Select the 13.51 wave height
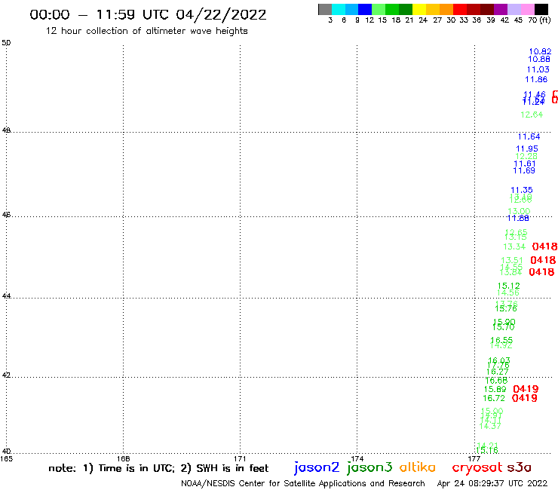This screenshot has height=490, width=558. (512, 261)
